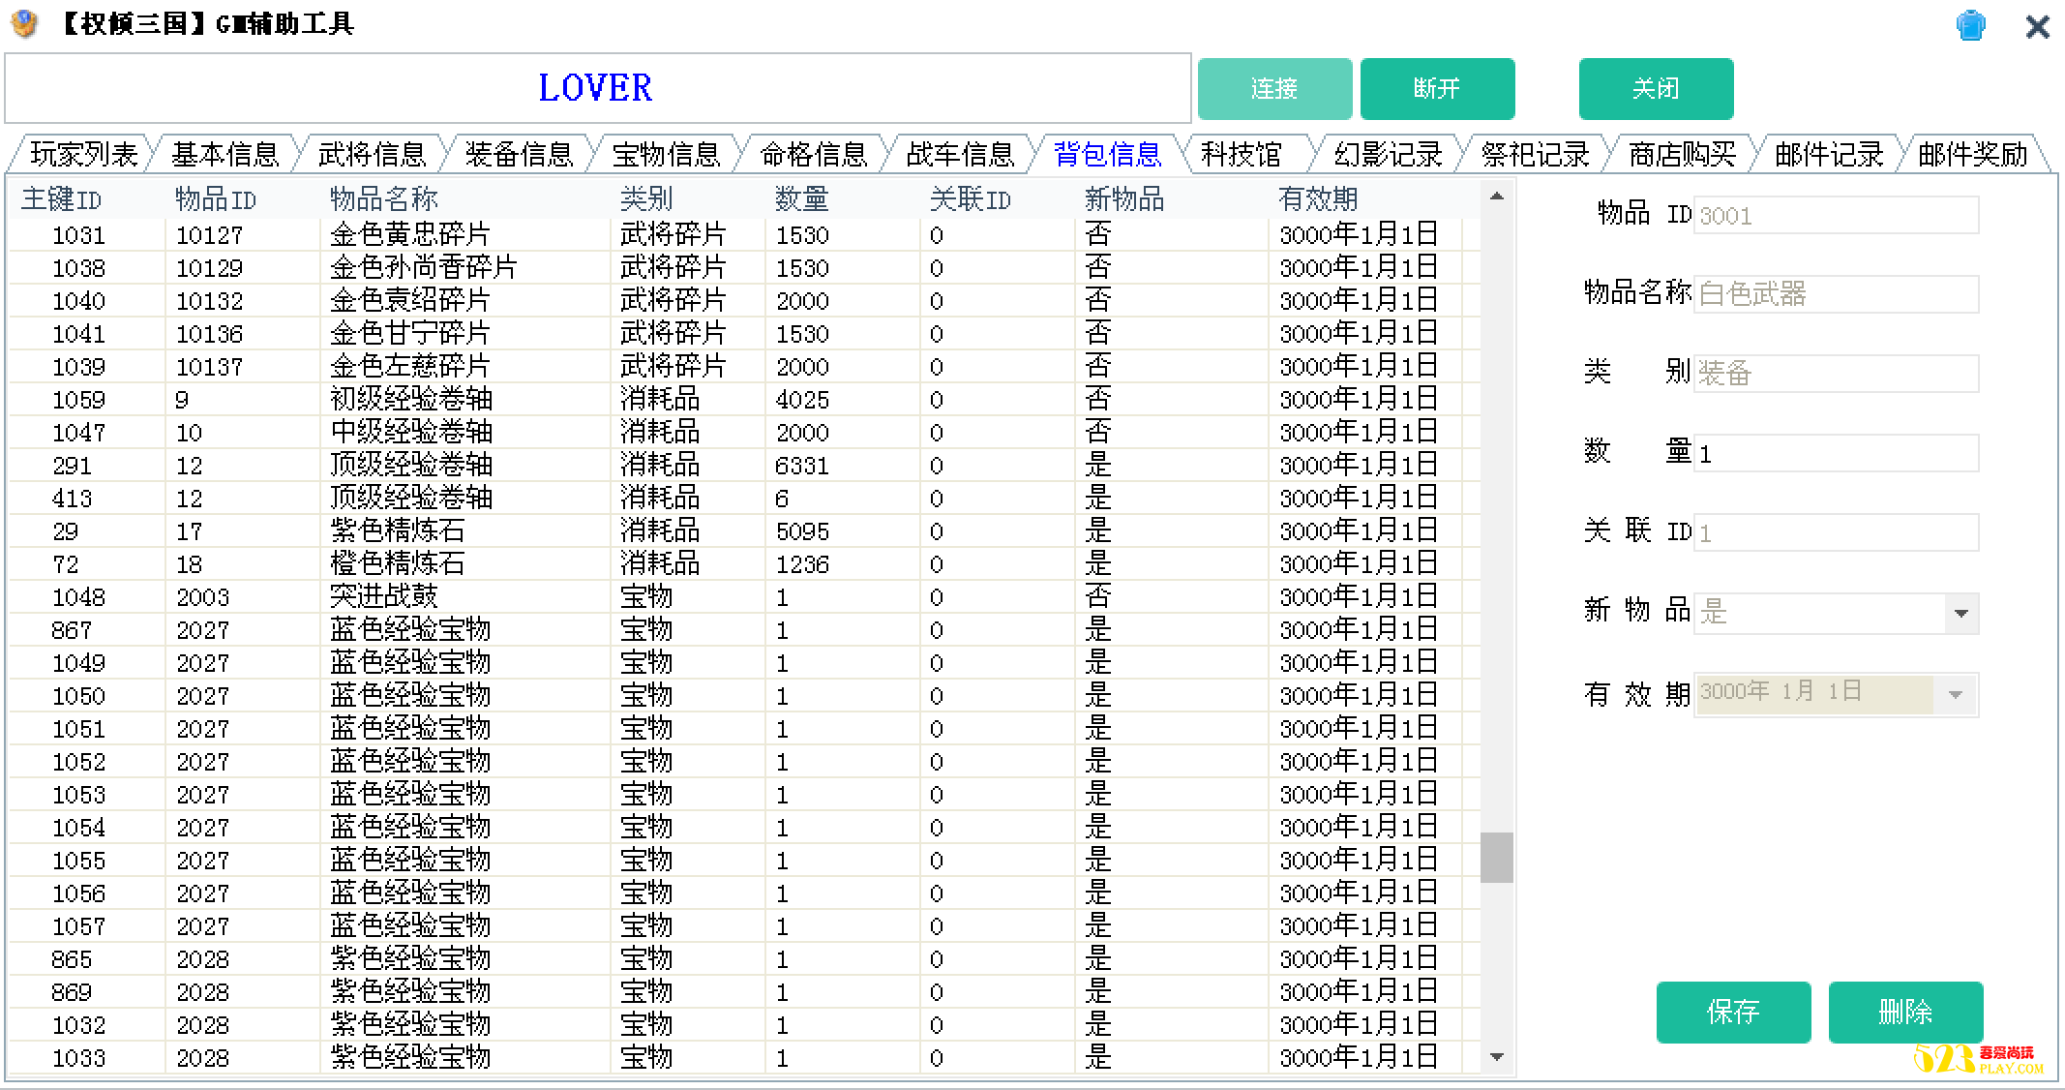Viewport: 2065px width, 1090px height.
Task: Close the GM tool window with X
Action: 2037,26
